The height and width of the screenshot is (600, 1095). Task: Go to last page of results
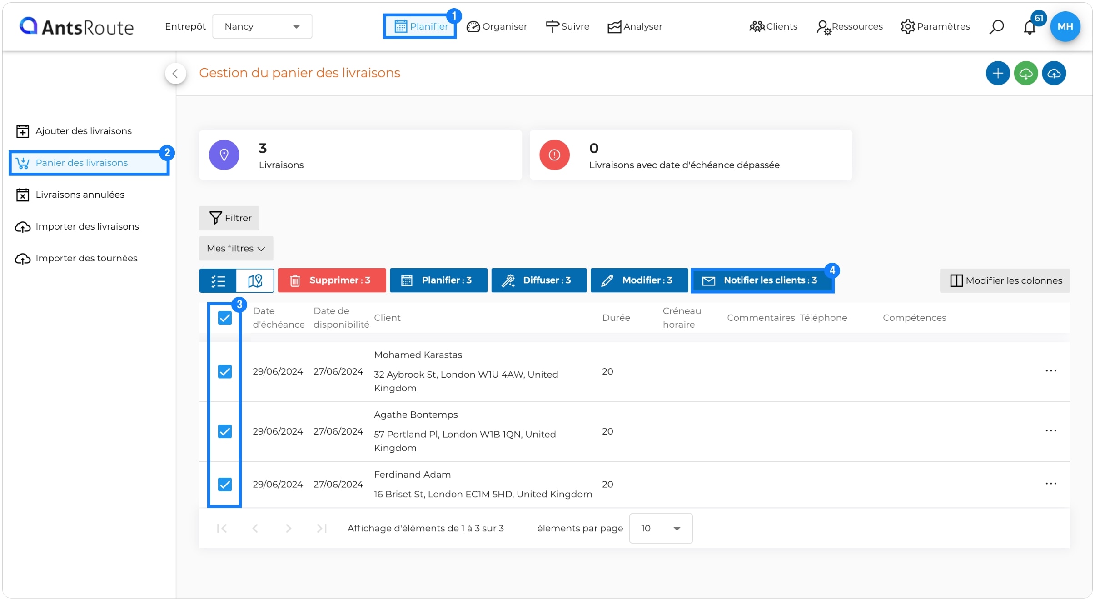pos(322,528)
